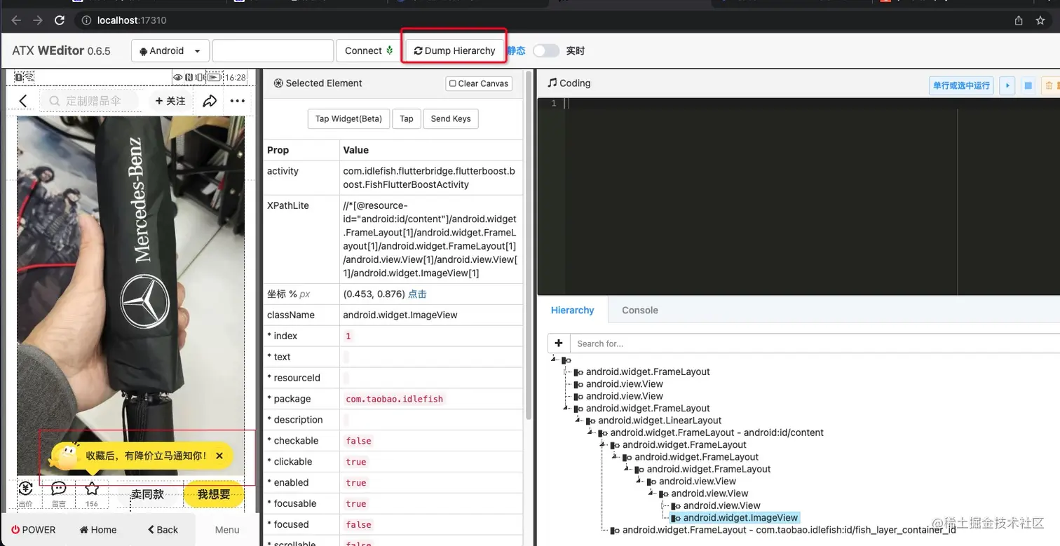The width and height of the screenshot is (1060, 546).
Task: Tap the 出价 bid icon
Action: (26, 493)
